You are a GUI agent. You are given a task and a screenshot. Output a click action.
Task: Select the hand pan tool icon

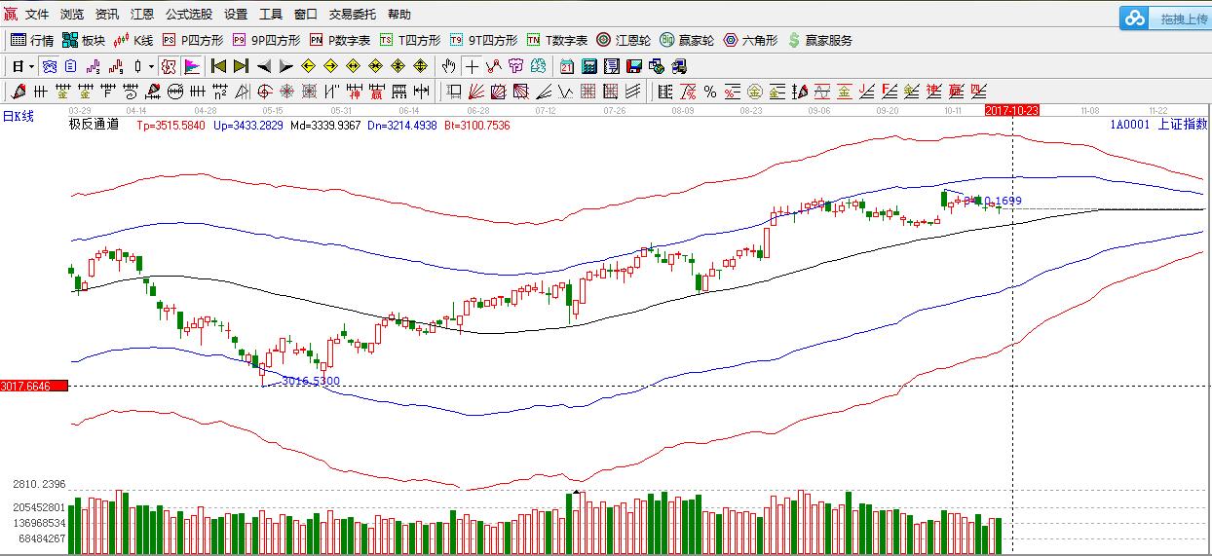[x=448, y=66]
